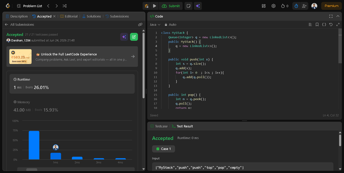
Task: Click the 1ms bar in runtime chart
Action: click(56, 156)
